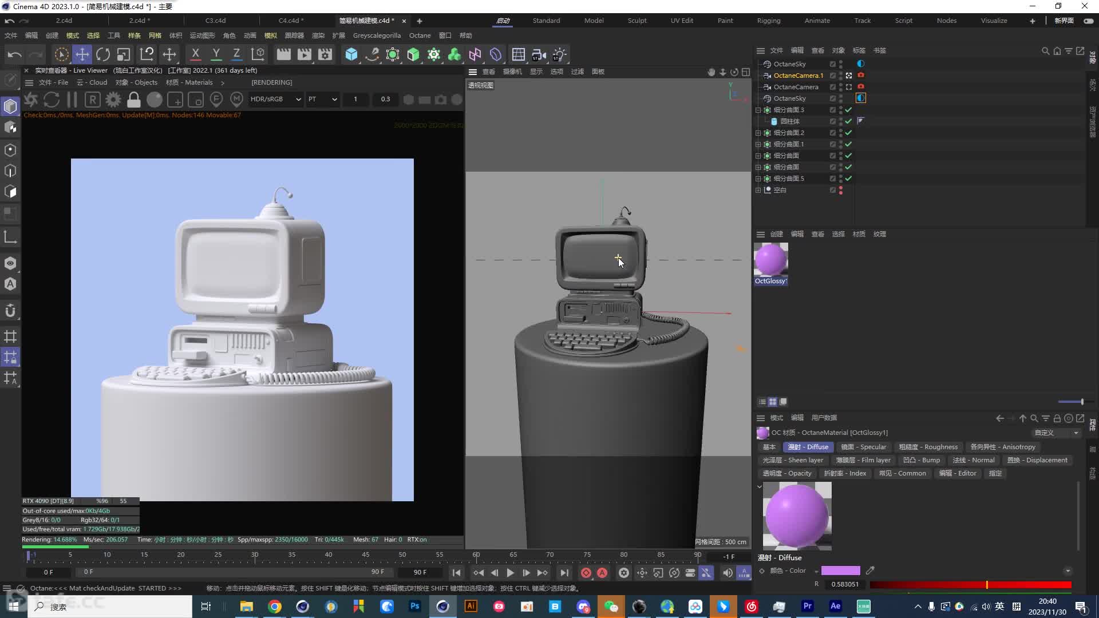Add a Subdivision Surface generator
Screen dimensions: 1099x618
coord(393,54)
